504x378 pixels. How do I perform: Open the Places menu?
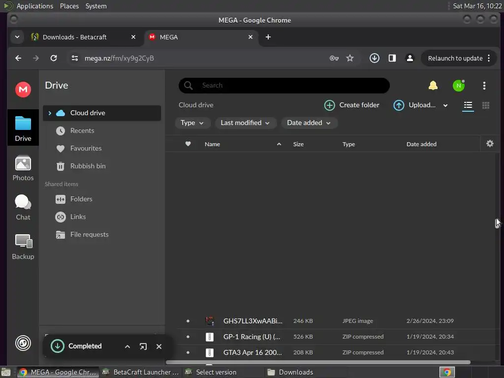coord(69,6)
